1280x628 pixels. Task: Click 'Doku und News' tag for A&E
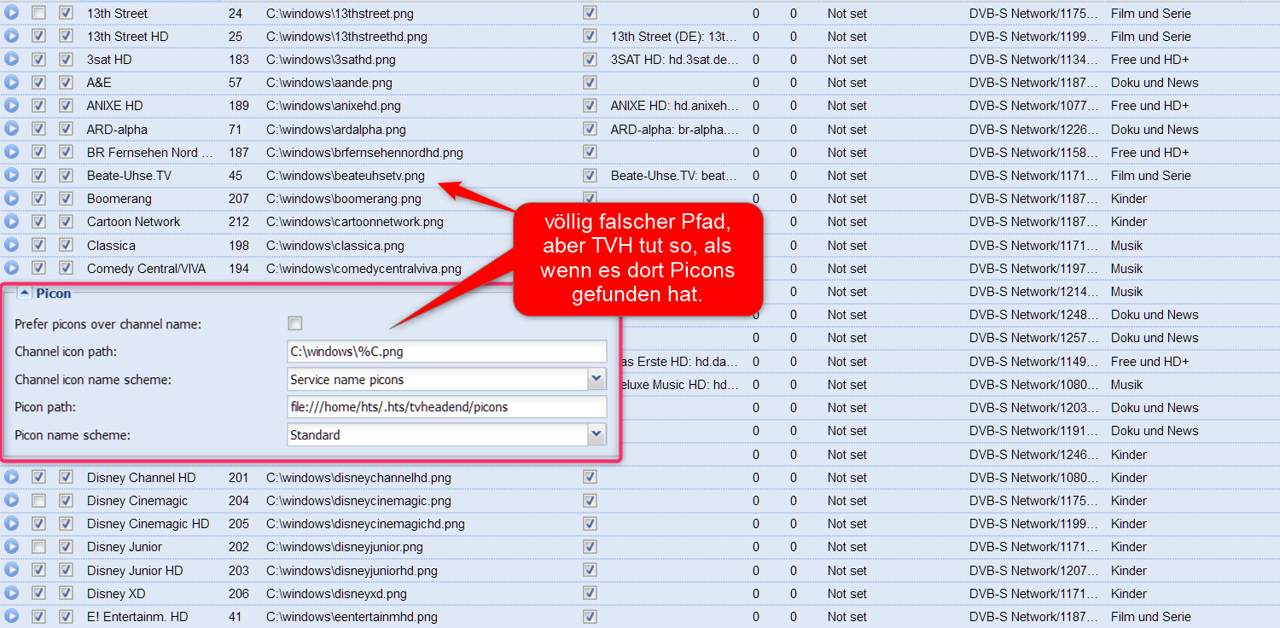click(x=1155, y=83)
